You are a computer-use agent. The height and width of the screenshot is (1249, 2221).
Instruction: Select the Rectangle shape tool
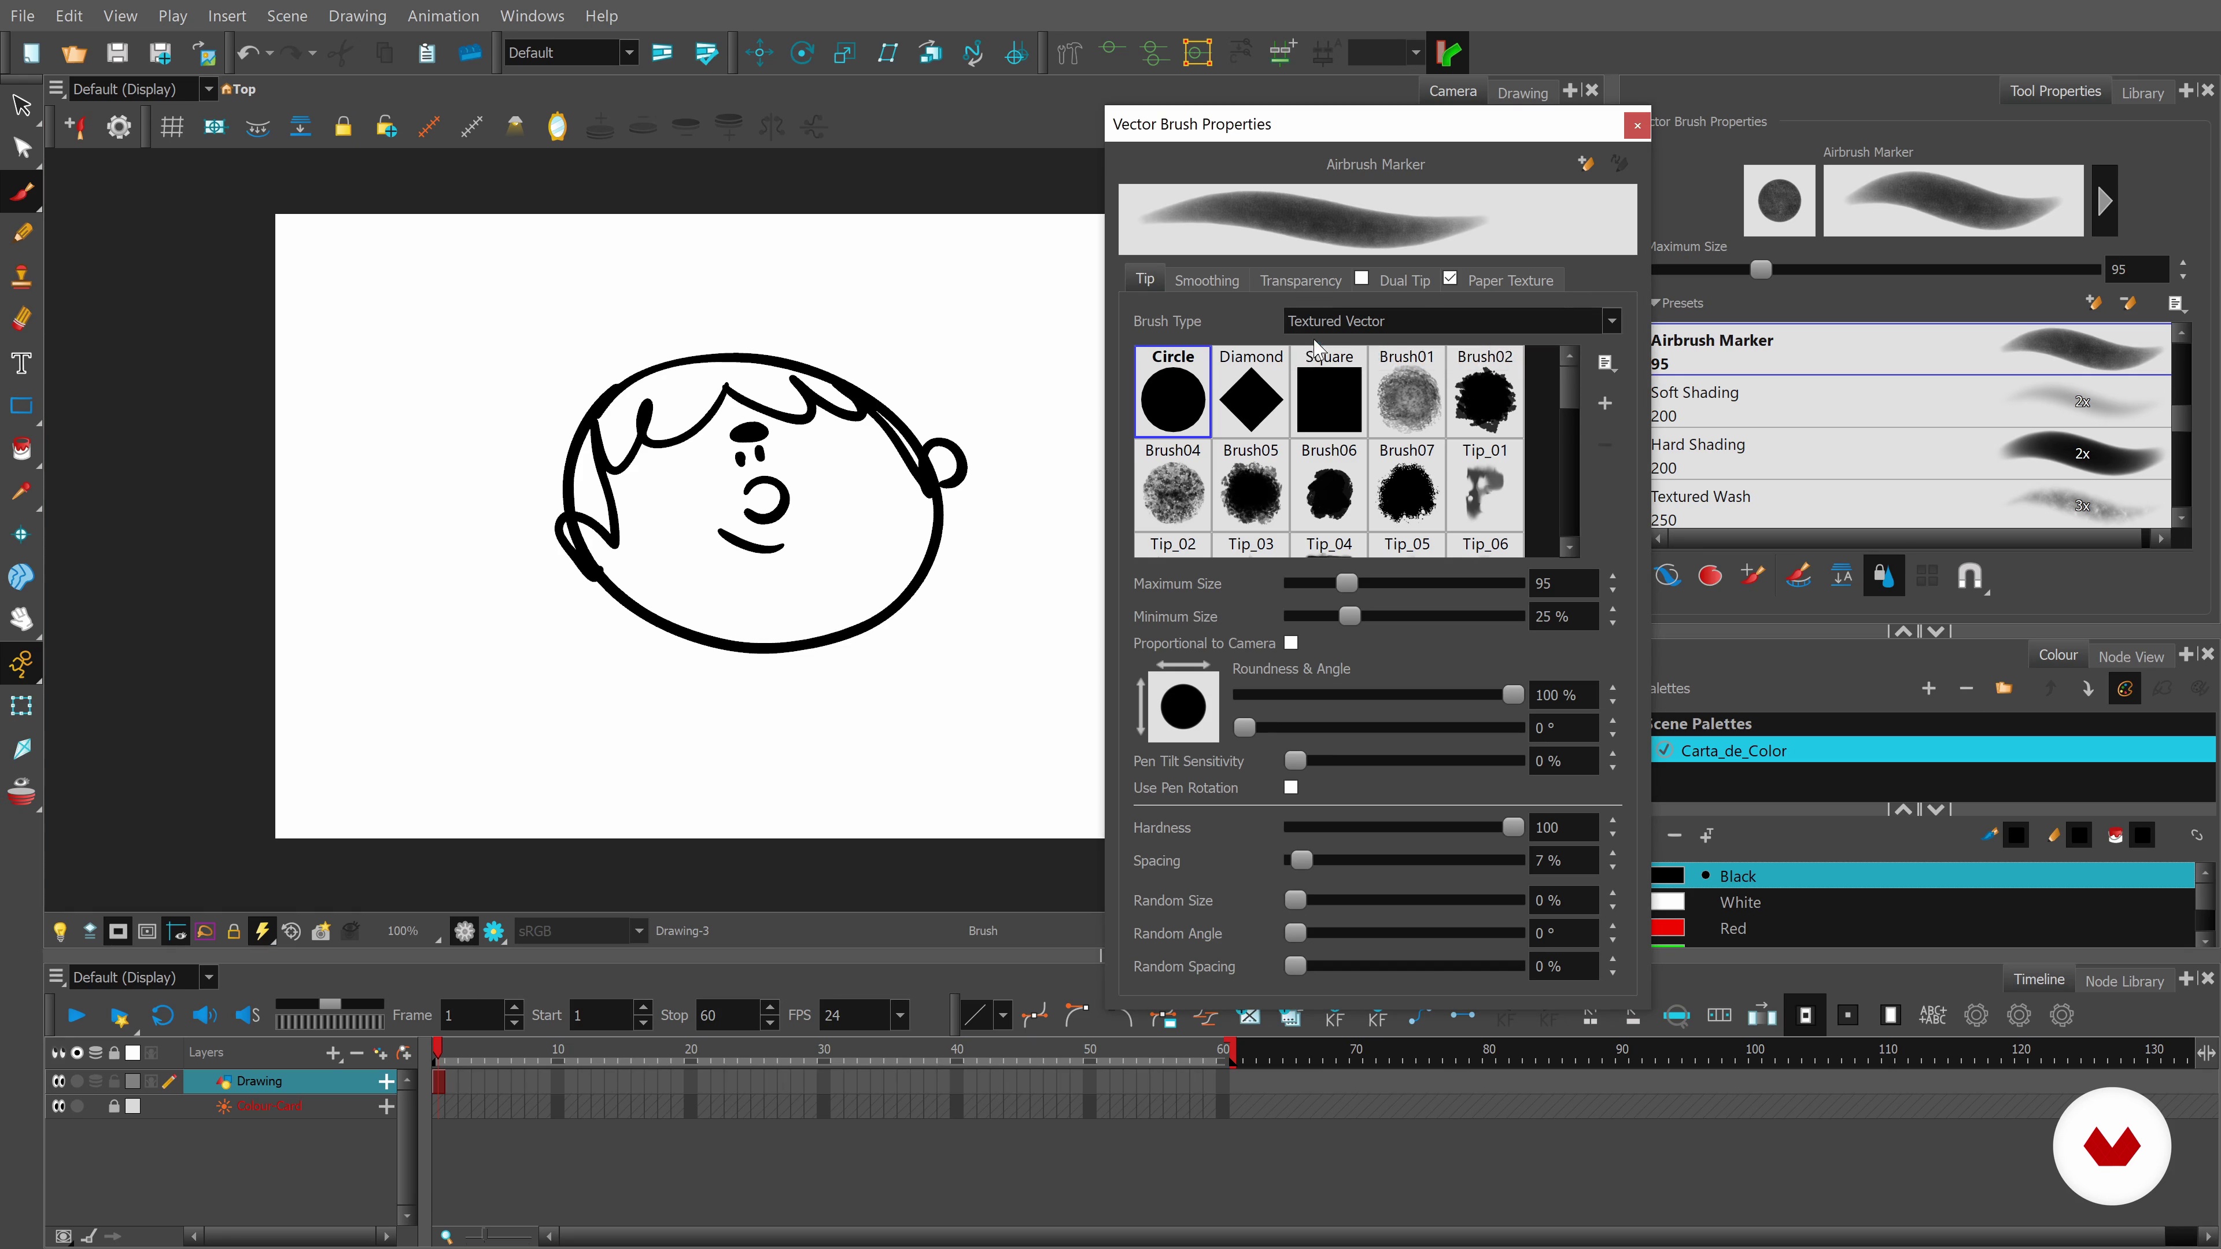tap(21, 405)
